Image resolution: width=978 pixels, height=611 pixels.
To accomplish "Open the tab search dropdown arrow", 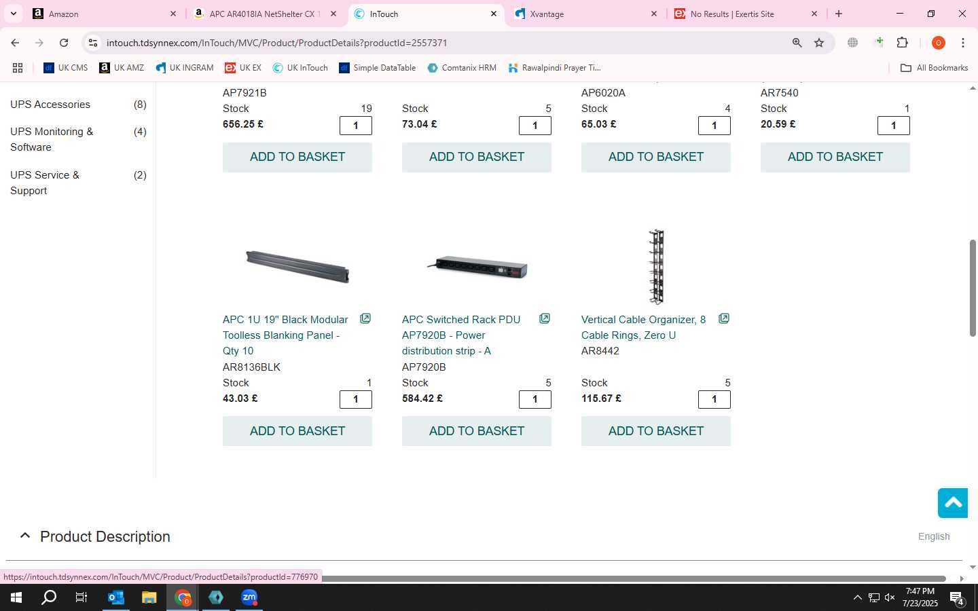I will click(13, 14).
